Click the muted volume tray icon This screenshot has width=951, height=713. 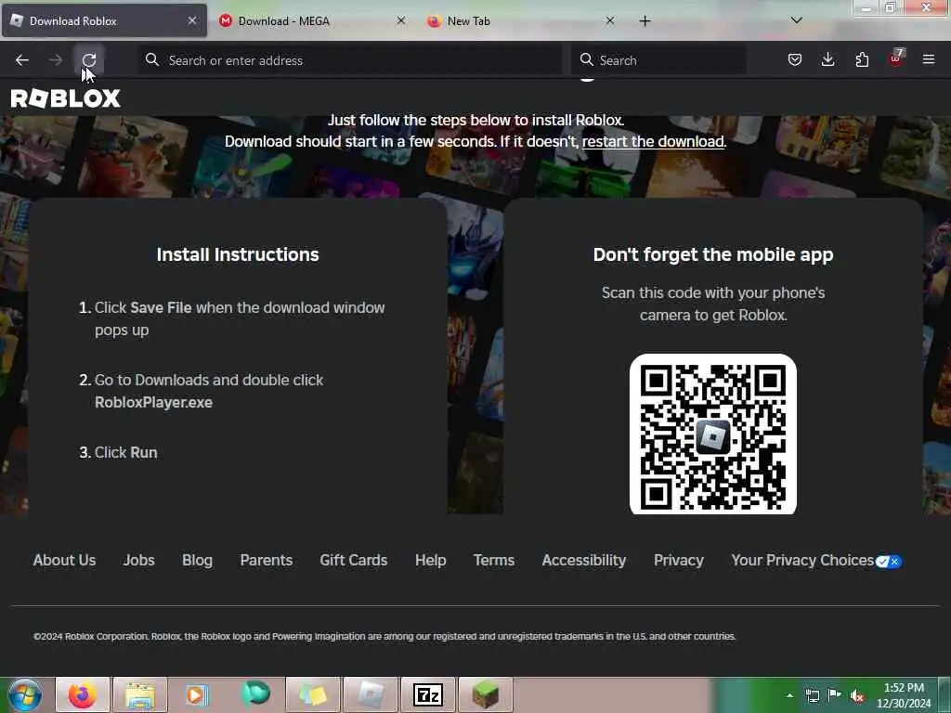click(x=857, y=696)
